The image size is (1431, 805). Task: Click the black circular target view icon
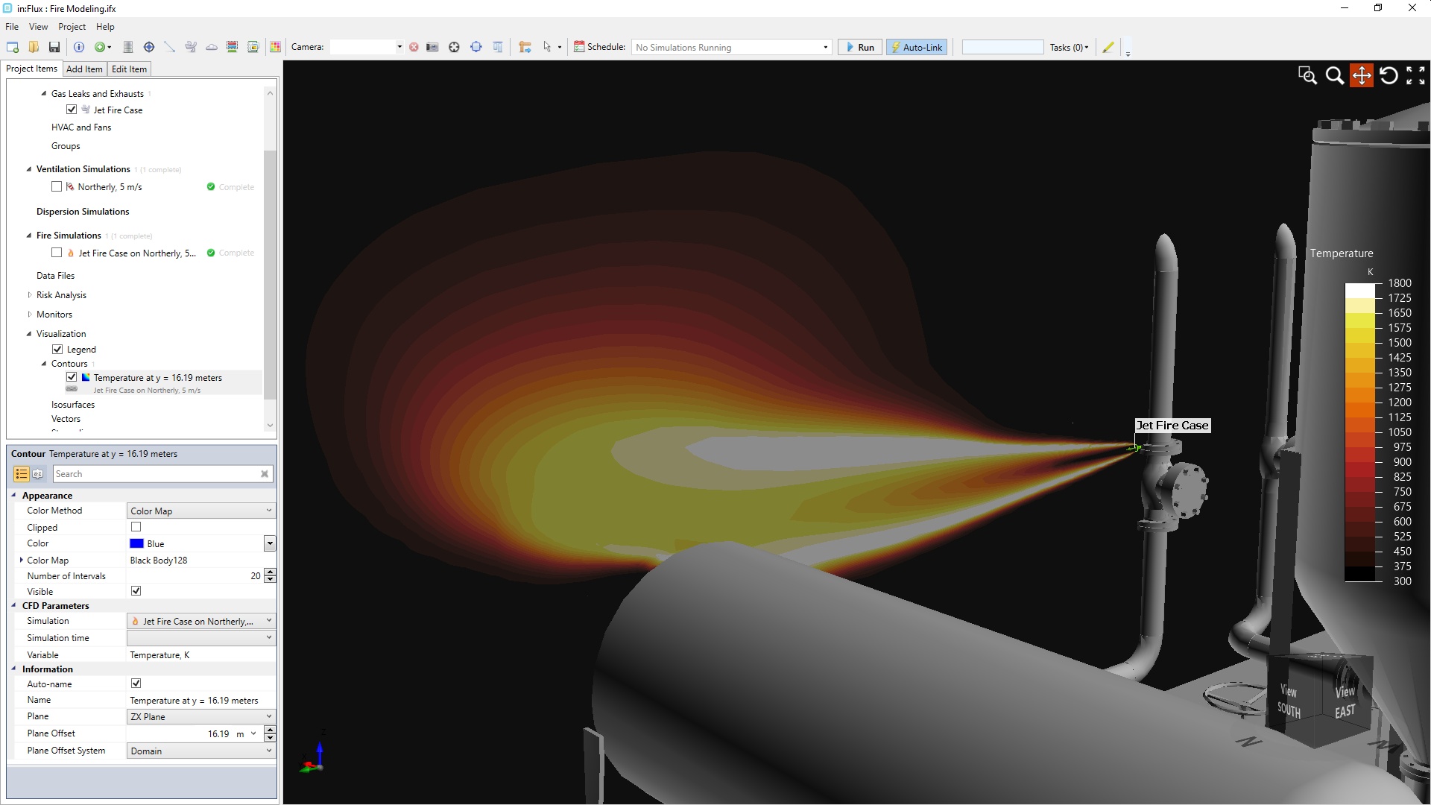click(454, 47)
